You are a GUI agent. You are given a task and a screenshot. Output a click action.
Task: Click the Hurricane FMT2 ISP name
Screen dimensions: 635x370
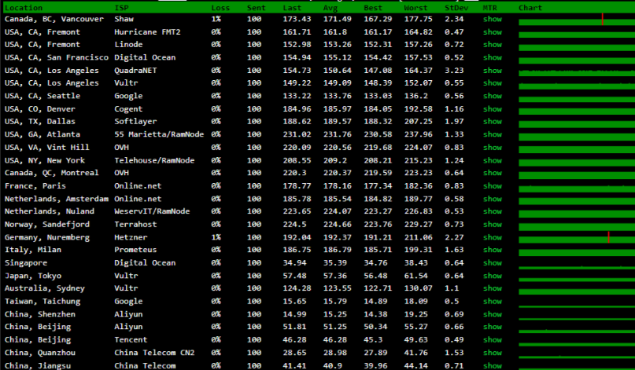click(x=147, y=32)
